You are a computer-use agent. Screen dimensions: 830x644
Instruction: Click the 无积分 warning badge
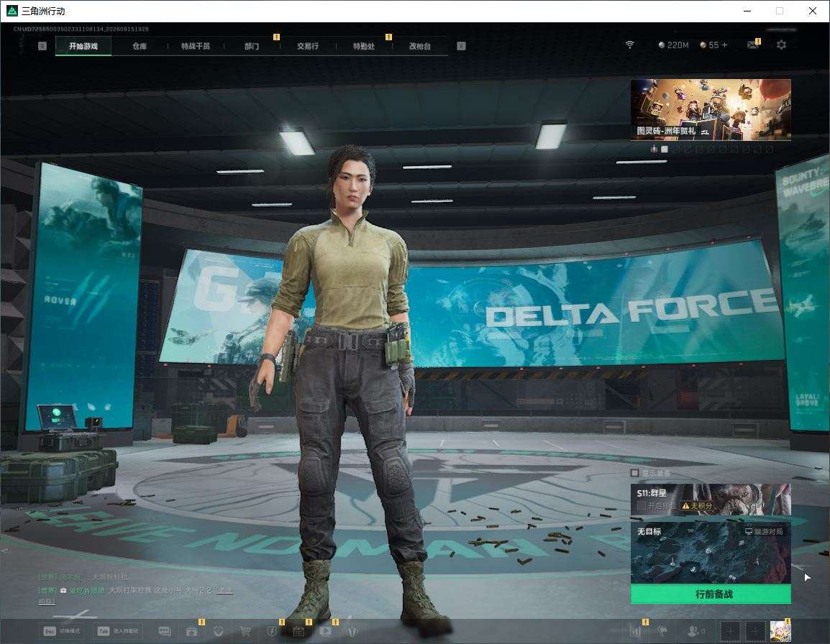[697, 505]
